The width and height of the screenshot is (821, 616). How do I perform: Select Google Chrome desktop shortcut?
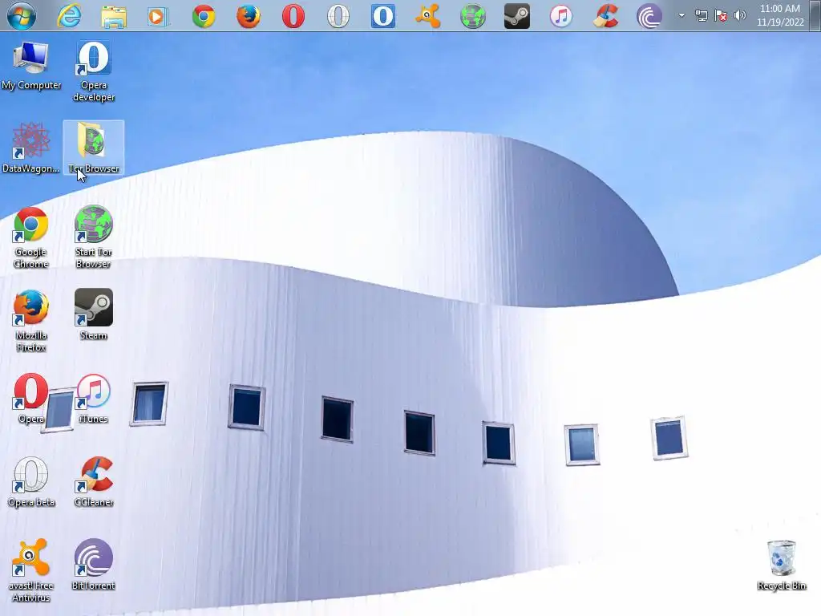click(x=31, y=237)
